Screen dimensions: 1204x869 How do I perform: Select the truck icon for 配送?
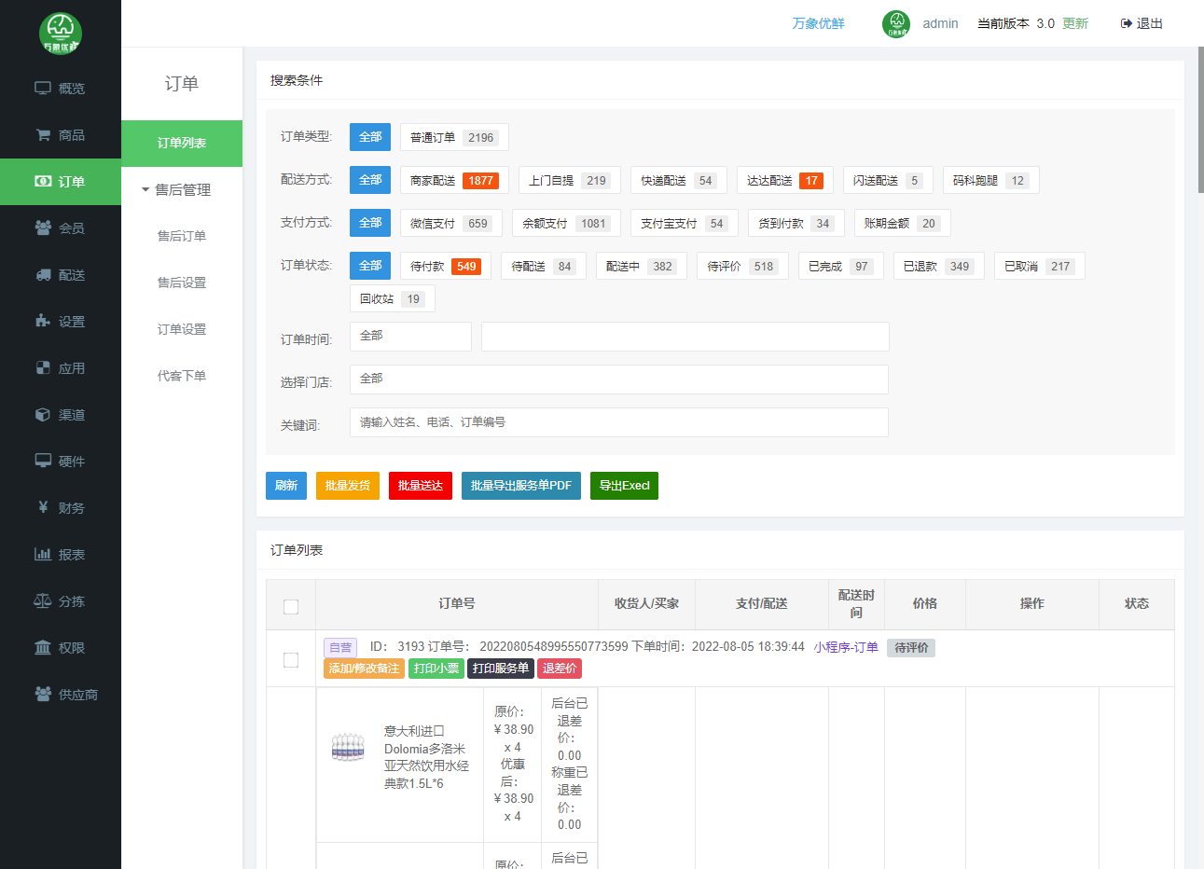click(43, 275)
